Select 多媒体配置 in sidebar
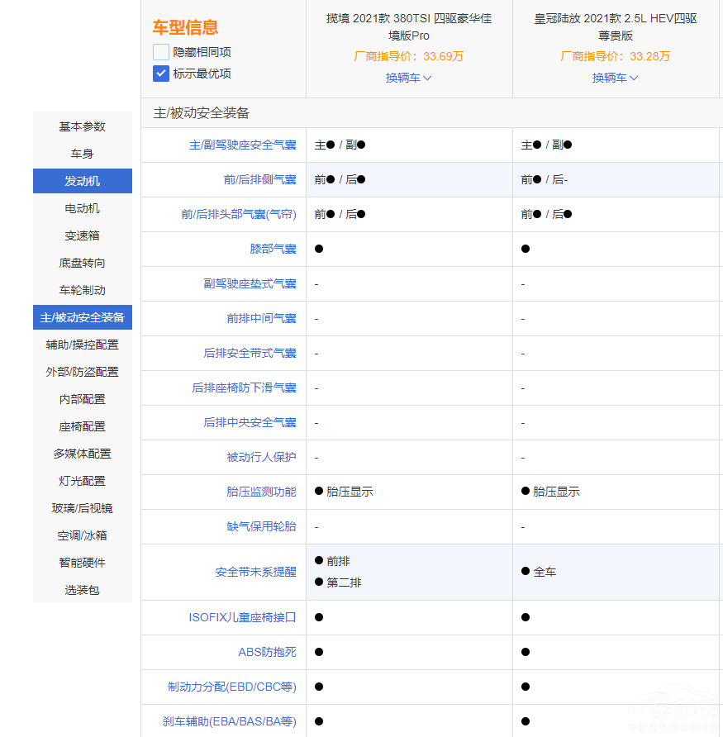Viewport: 723px width, 737px height. coord(83,454)
